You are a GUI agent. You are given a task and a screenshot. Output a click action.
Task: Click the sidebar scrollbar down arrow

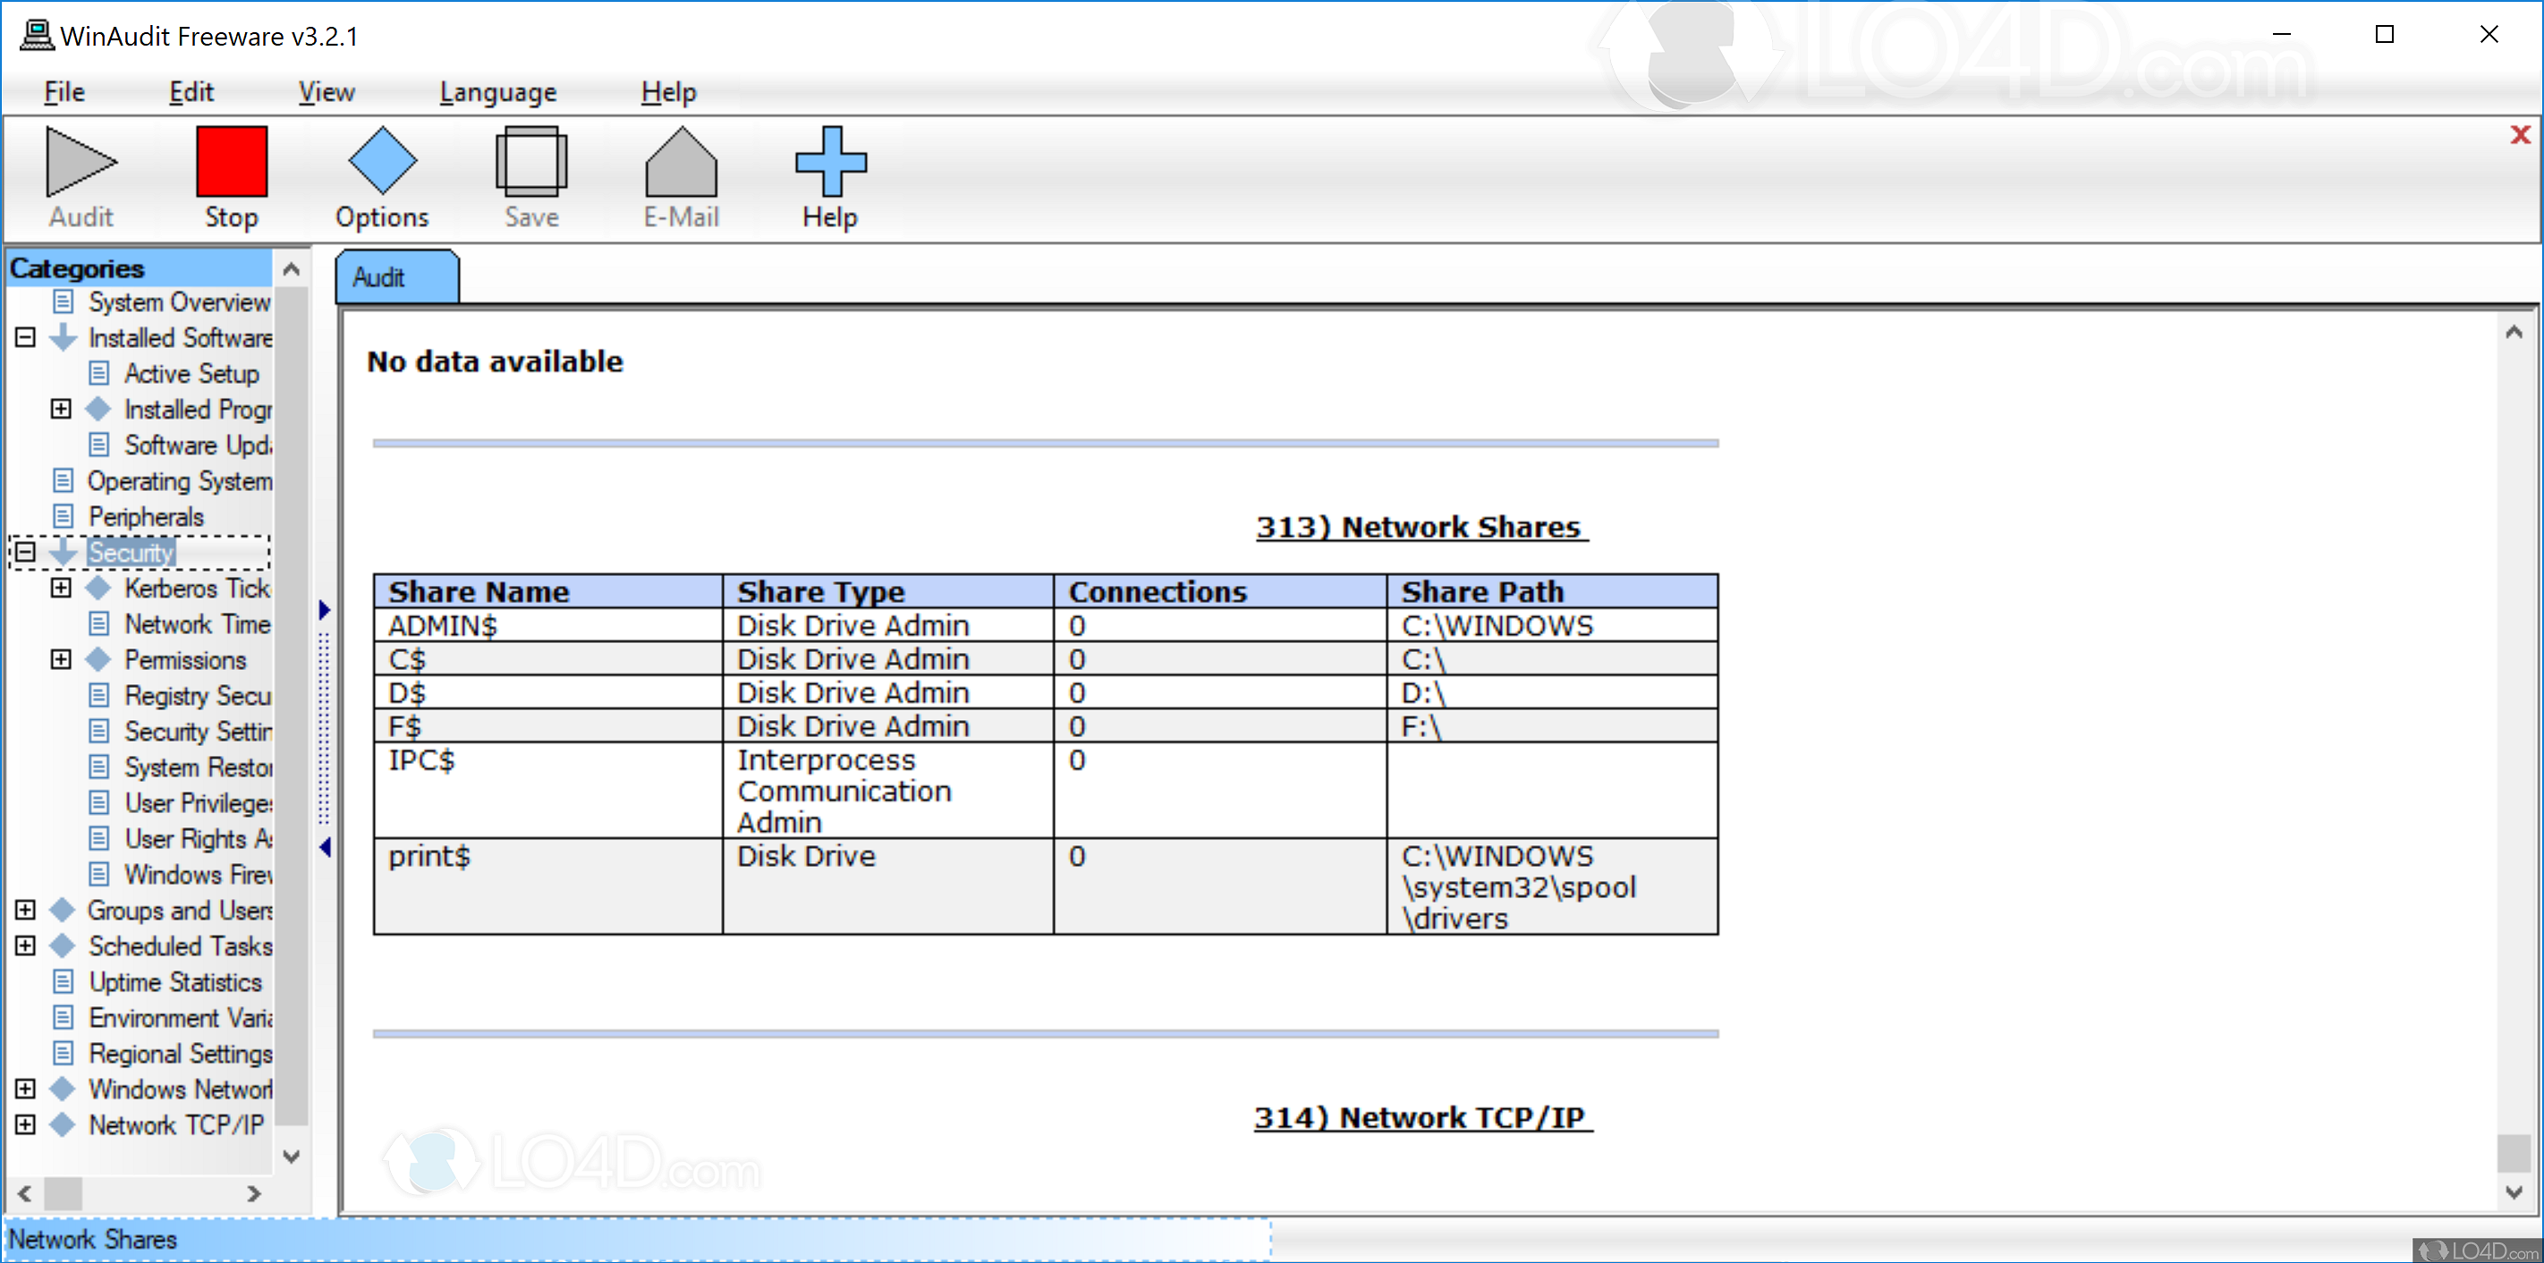point(292,1157)
